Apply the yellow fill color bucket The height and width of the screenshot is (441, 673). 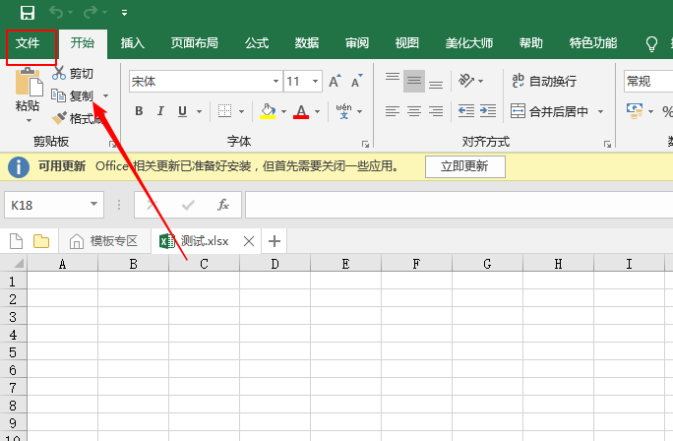coord(268,111)
